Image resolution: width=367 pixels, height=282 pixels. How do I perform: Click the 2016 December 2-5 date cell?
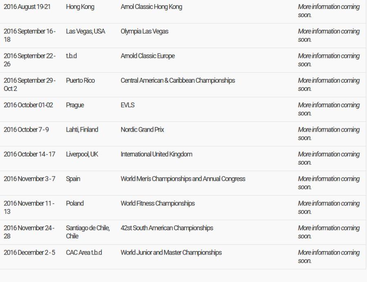(x=30, y=252)
